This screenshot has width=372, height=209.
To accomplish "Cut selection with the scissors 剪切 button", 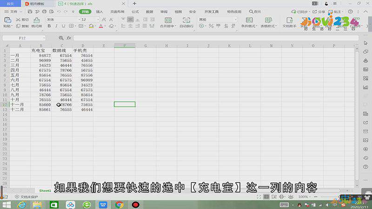I will (x=22, y=20).
